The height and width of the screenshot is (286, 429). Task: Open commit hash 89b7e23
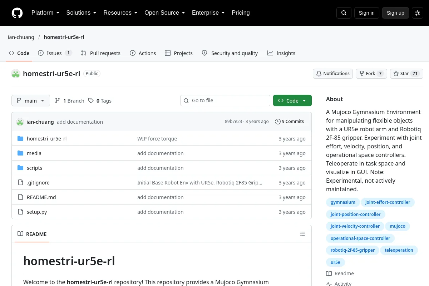coord(233,122)
